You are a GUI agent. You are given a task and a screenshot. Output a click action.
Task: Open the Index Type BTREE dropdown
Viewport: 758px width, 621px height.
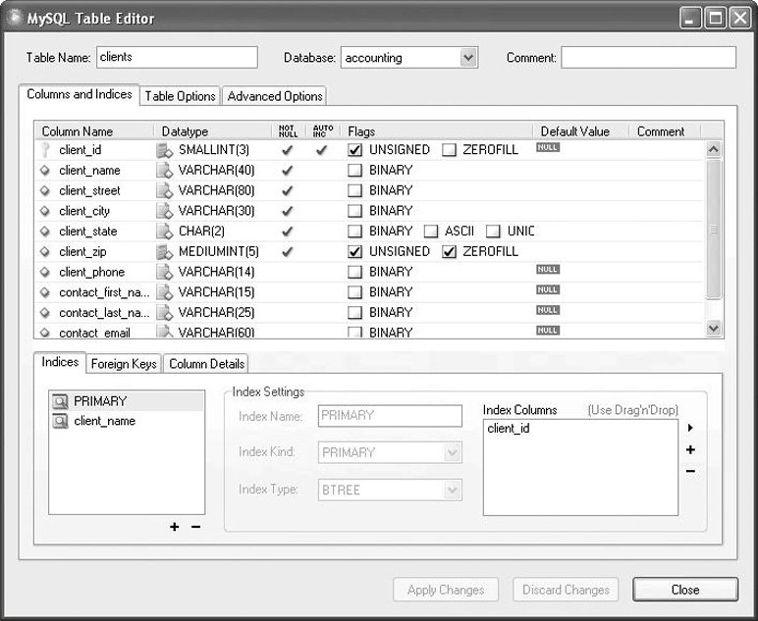click(x=452, y=491)
